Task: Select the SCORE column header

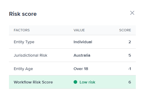Action: tap(125, 30)
